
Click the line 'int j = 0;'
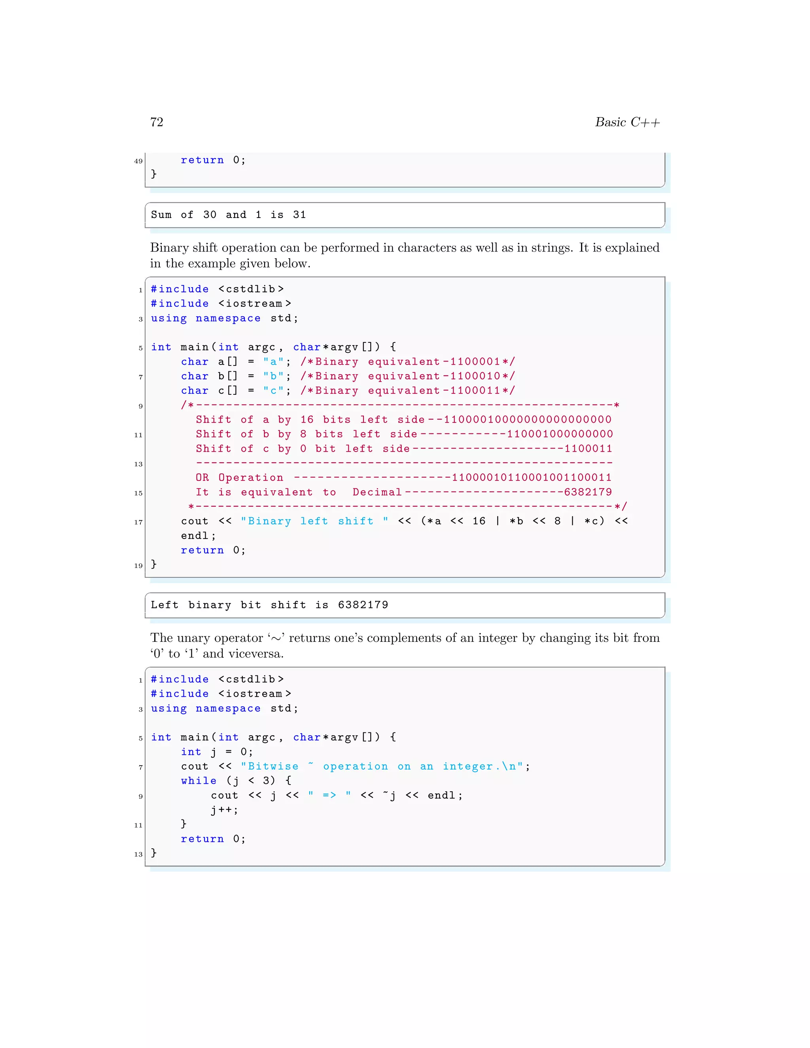pos(217,751)
